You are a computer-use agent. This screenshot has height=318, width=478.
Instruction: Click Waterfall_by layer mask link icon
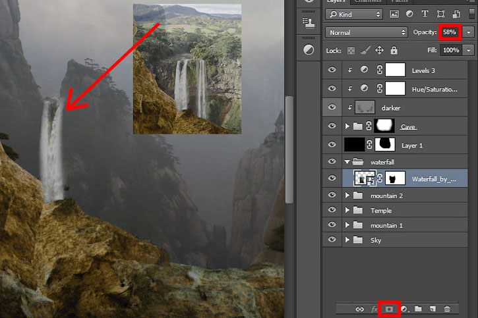coord(380,178)
